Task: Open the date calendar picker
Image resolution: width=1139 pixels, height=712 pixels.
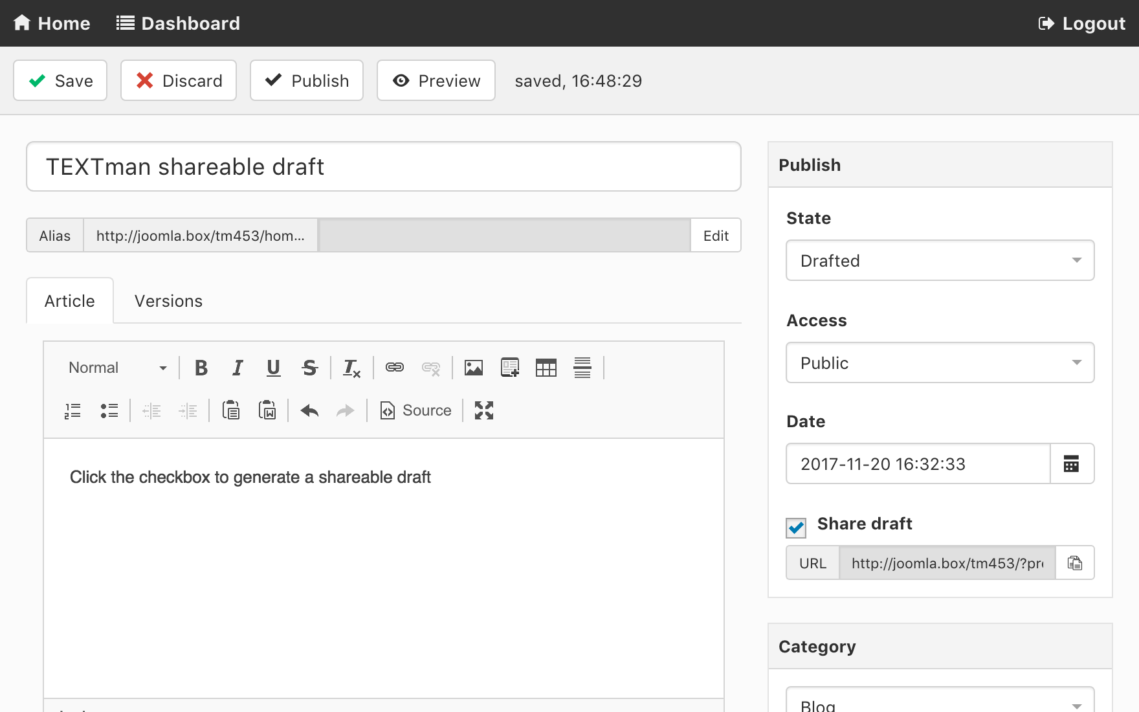Action: coord(1072,464)
